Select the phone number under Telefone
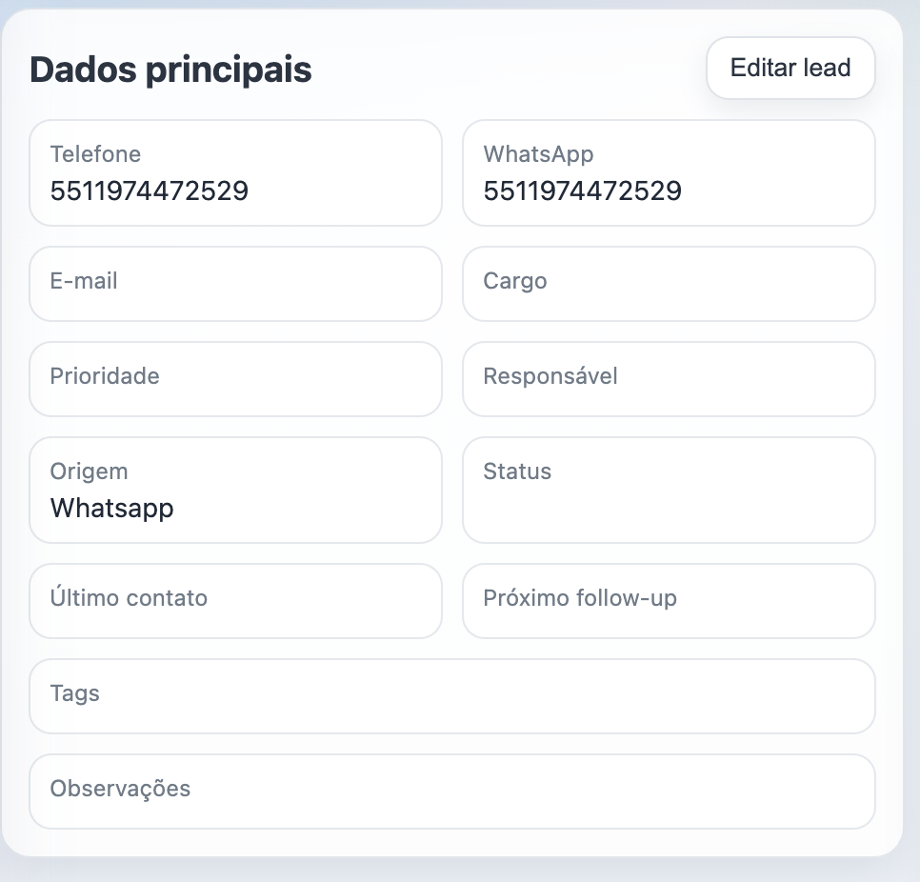Image resolution: width=920 pixels, height=882 pixels. point(150,191)
